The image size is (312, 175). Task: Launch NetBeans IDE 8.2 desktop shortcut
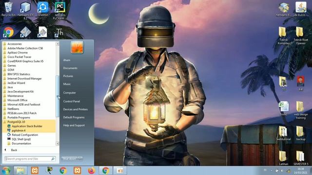[x=25, y=11]
